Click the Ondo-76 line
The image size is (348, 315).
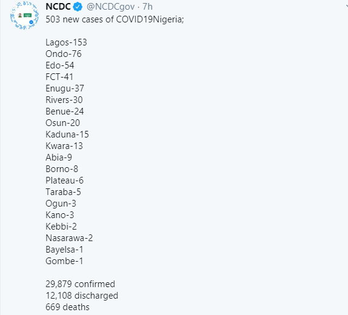(x=64, y=54)
